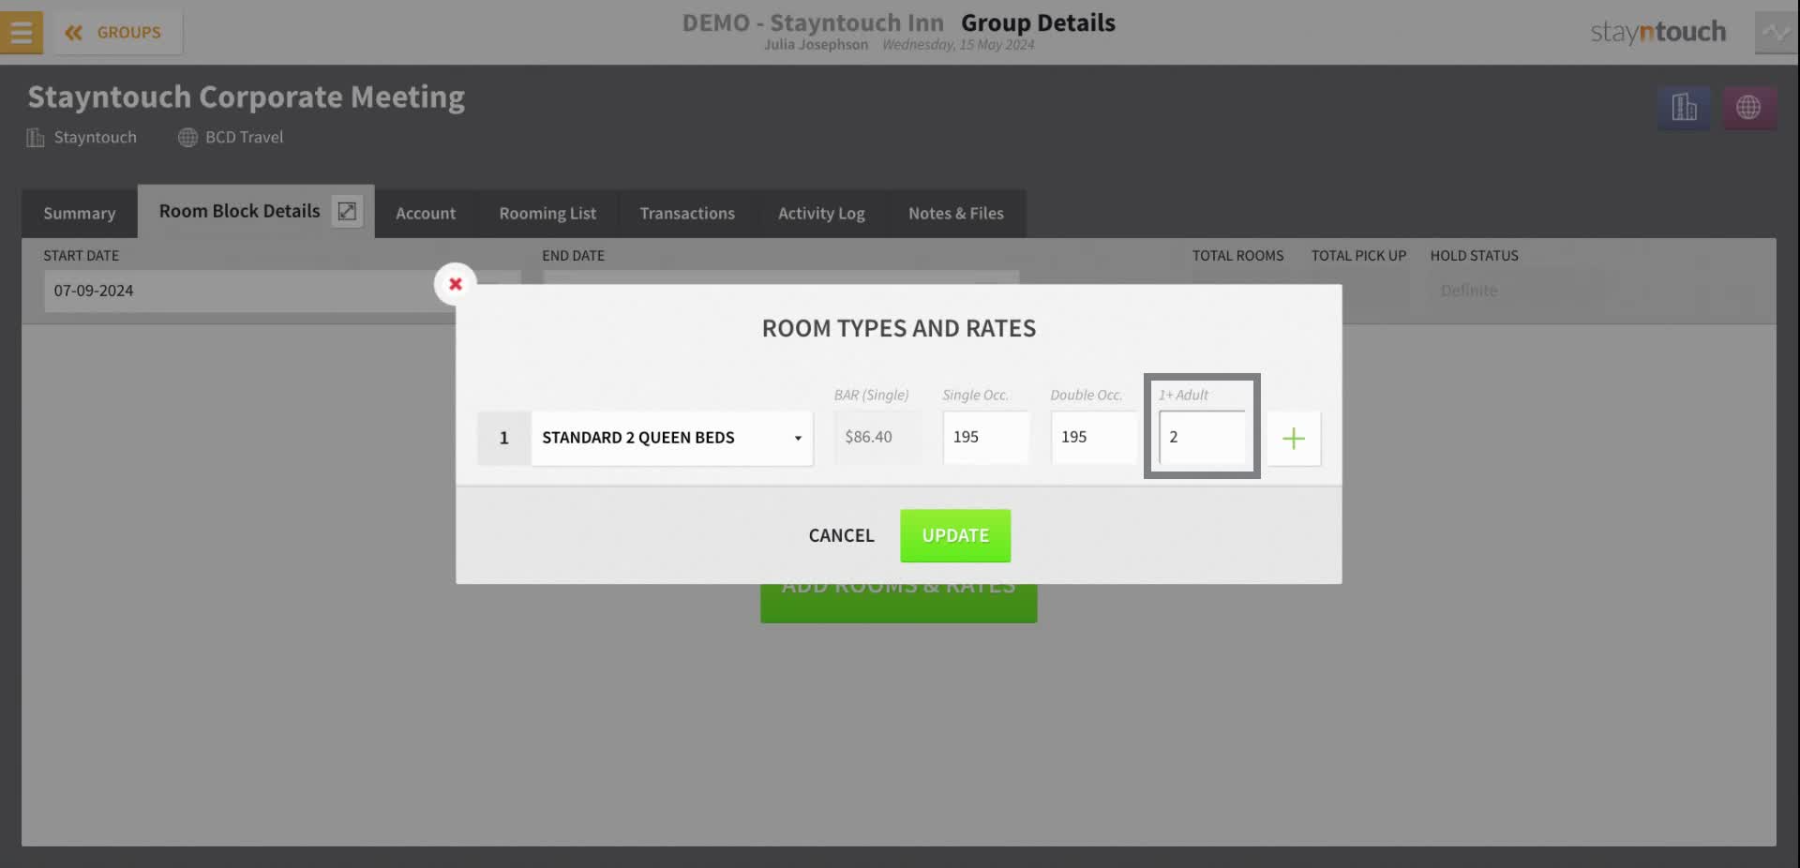The image size is (1800, 868).
Task: Open the Stayntouch company link
Action: click(82, 138)
